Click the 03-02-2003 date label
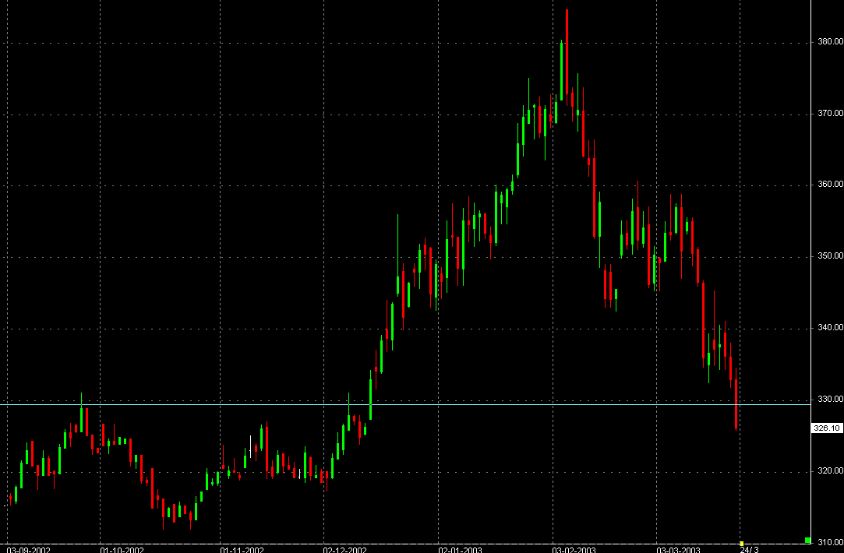 (x=574, y=550)
